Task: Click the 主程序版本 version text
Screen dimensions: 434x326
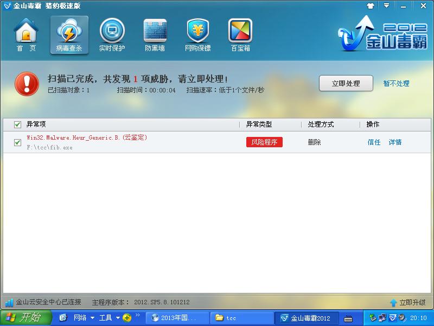Action: click(x=141, y=303)
